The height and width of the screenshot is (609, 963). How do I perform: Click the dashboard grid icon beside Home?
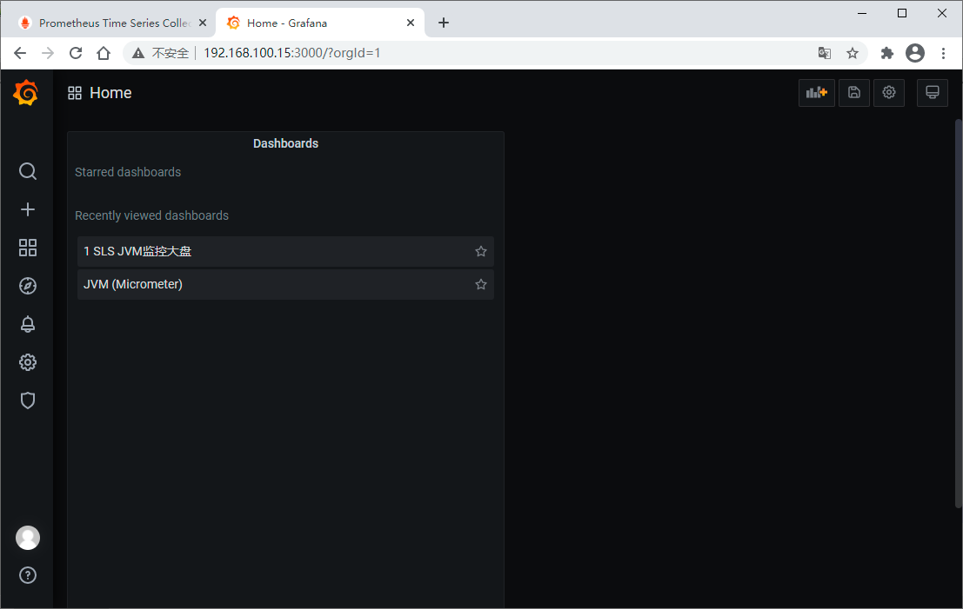click(75, 93)
